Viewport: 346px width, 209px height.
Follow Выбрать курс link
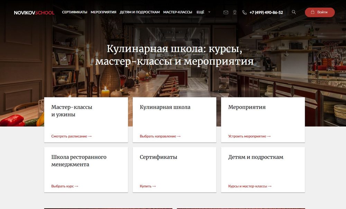tap(65, 186)
